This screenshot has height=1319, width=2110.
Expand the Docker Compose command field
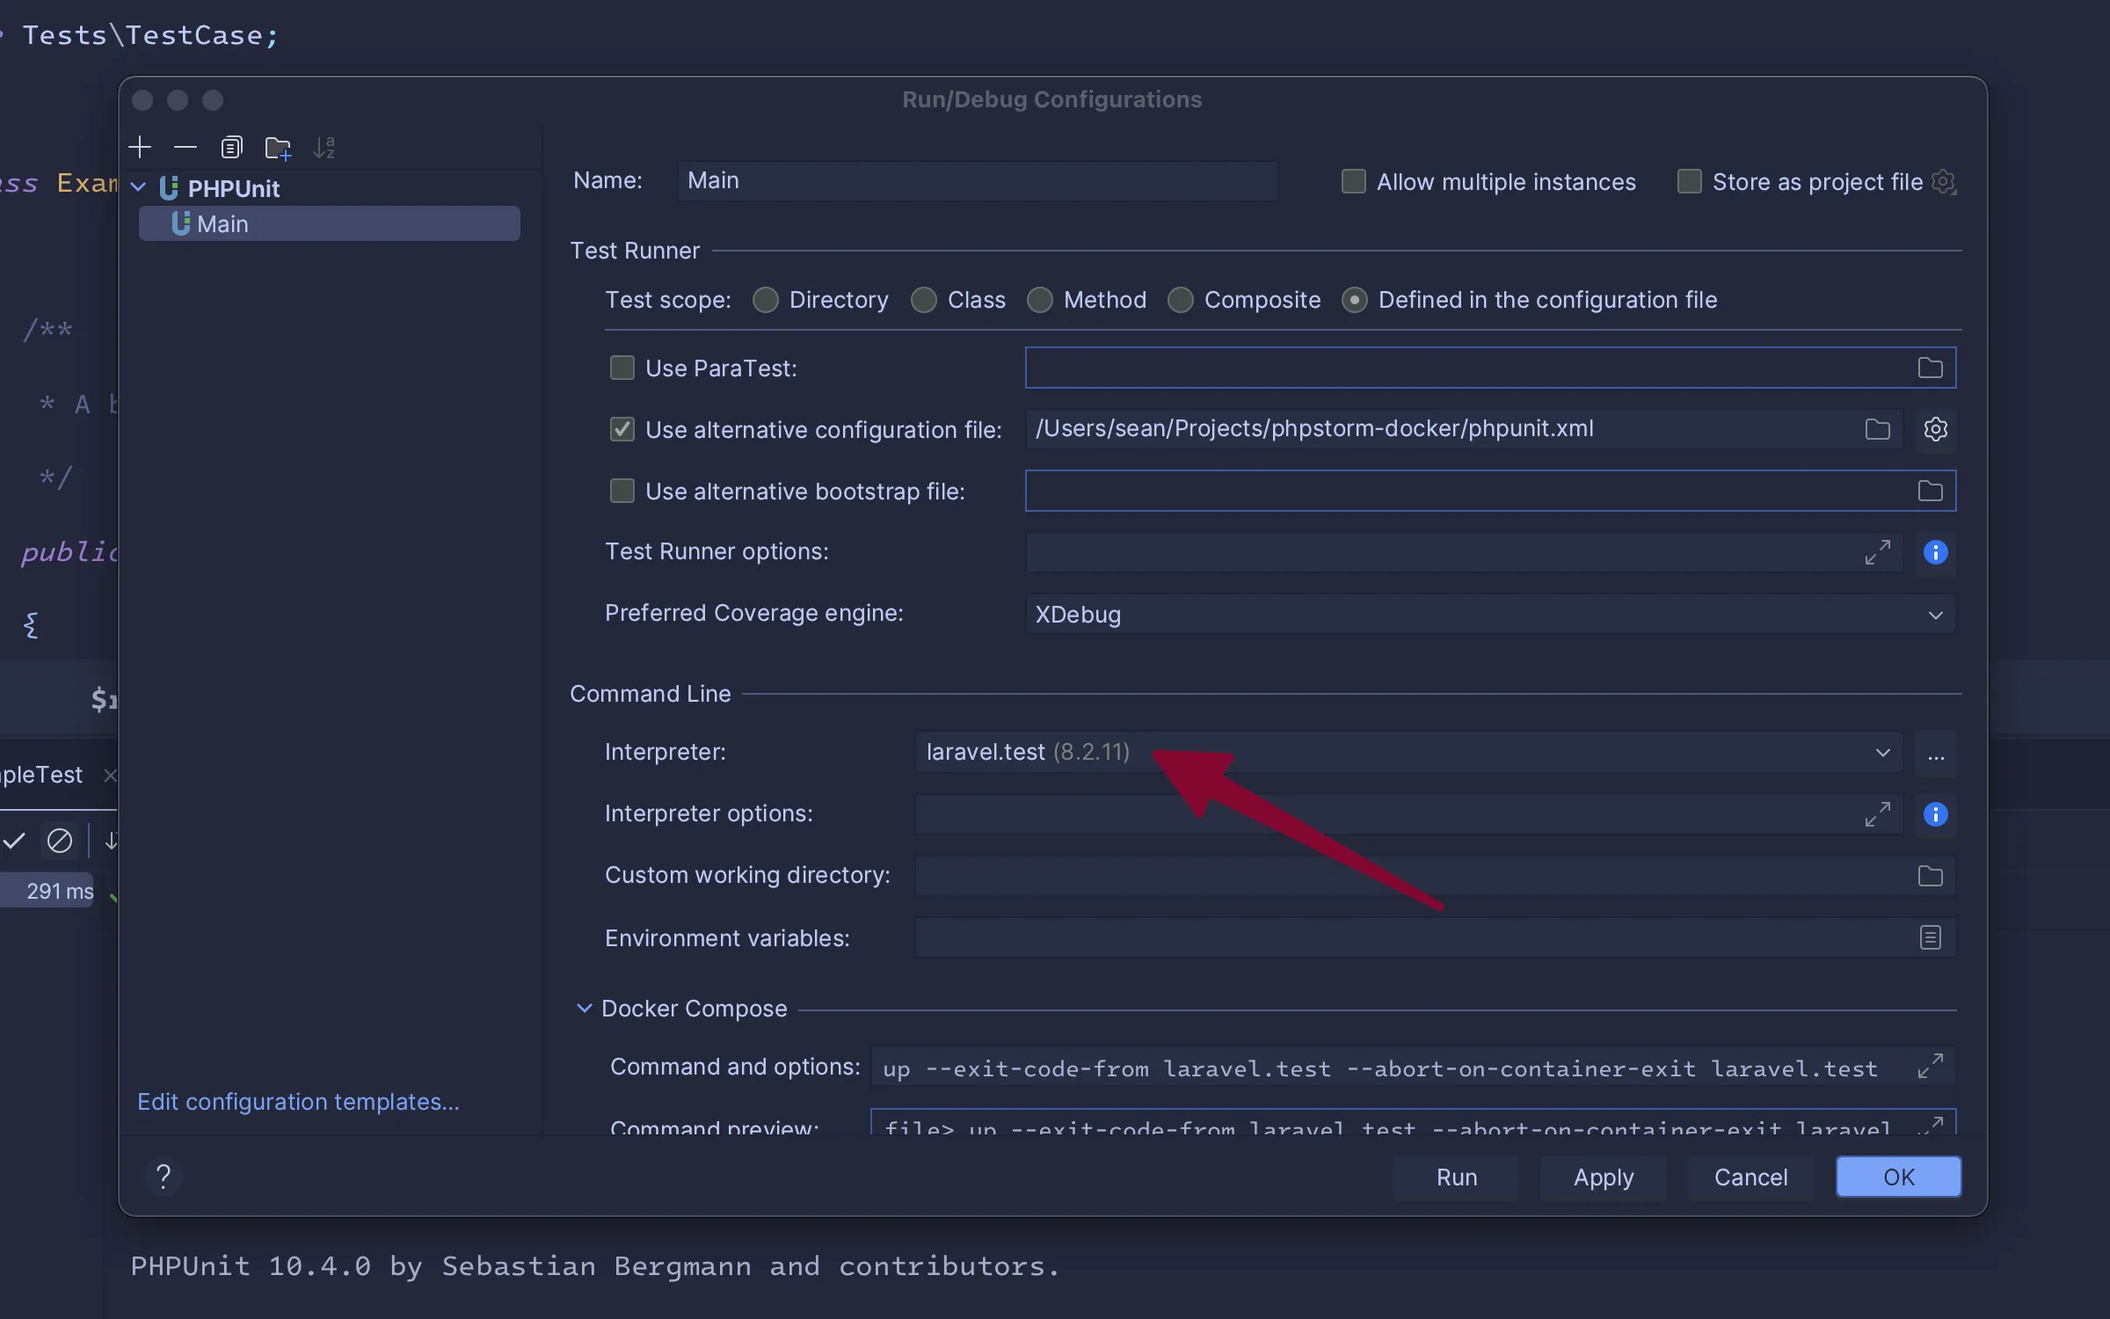pos(1930,1066)
